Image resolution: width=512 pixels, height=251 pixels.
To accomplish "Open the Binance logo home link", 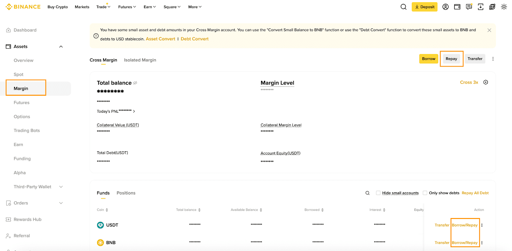I will (23, 7).
